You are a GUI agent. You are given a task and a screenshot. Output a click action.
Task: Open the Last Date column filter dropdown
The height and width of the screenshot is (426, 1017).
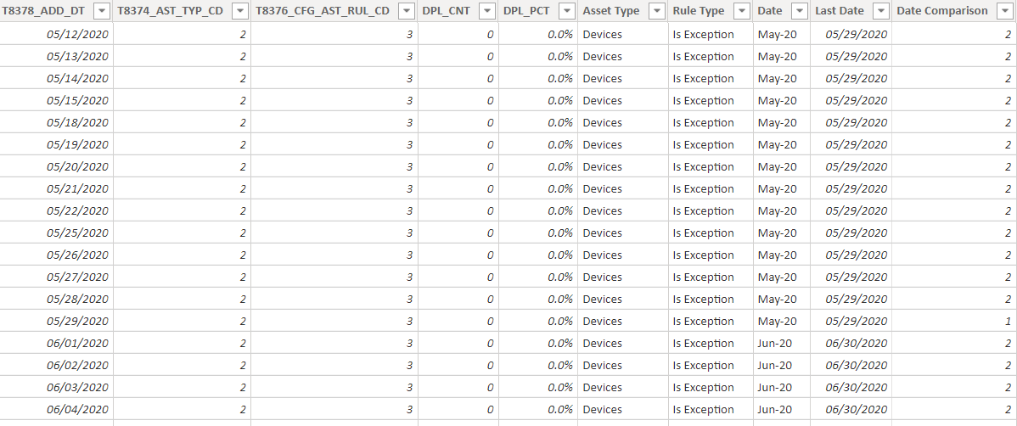(x=881, y=11)
